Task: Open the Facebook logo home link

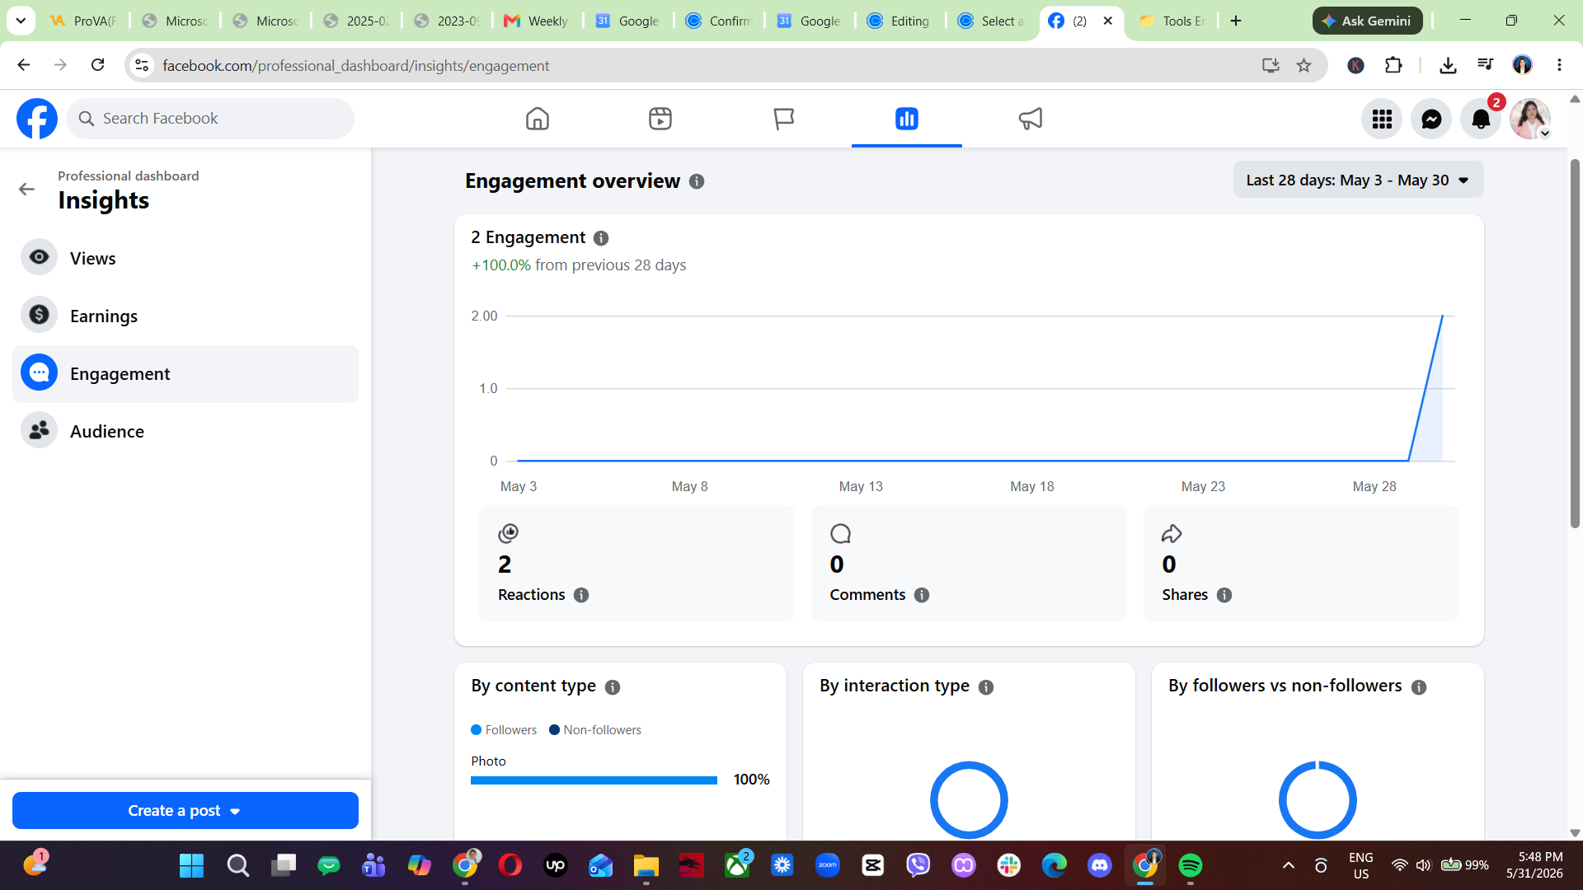Action: pos(37,119)
